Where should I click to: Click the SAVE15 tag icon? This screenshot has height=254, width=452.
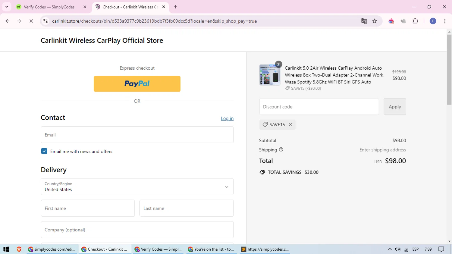coord(265,124)
